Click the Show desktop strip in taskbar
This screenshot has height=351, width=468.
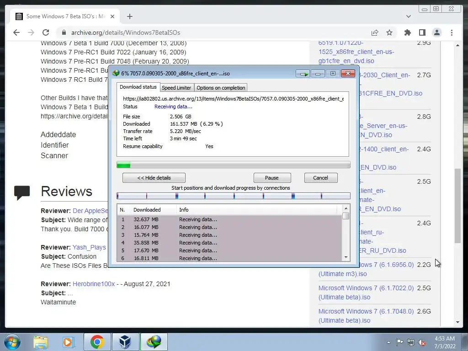tap(465, 342)
